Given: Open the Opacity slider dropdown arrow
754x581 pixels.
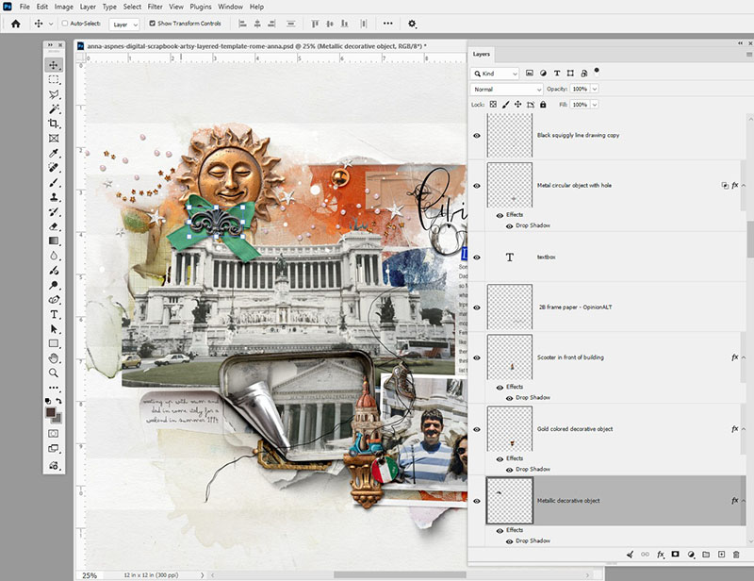Looking at the screenshot, I should pos(595,89).
